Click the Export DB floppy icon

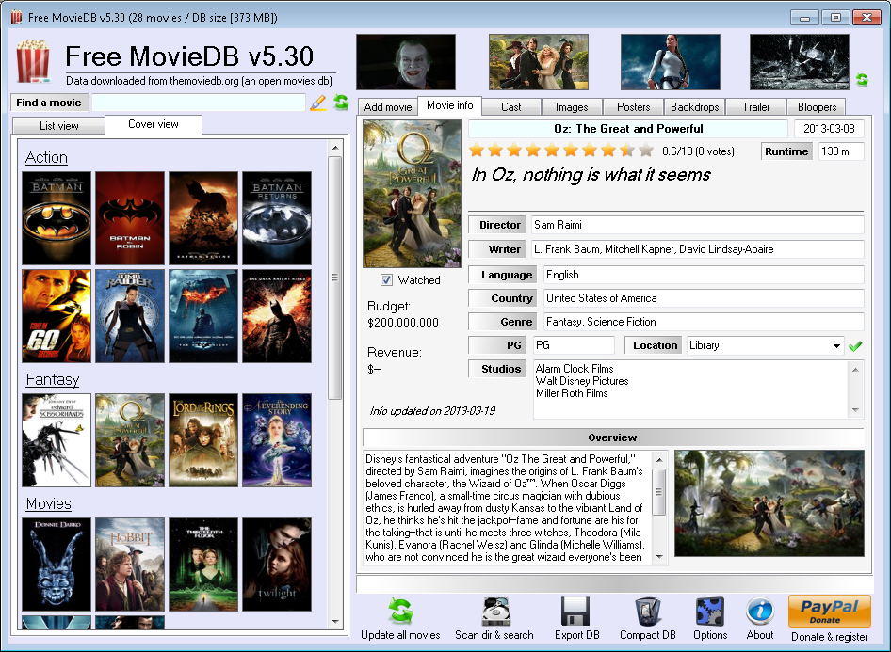575,612
